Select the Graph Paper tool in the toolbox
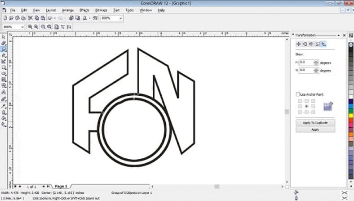Screen dimensions: 354x201 [4, 80]
